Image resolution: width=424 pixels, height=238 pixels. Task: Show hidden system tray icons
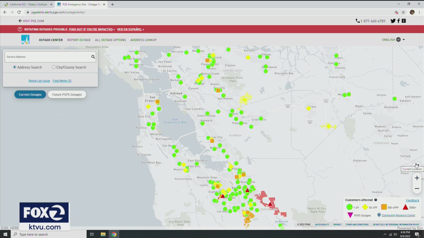point(385,234)
